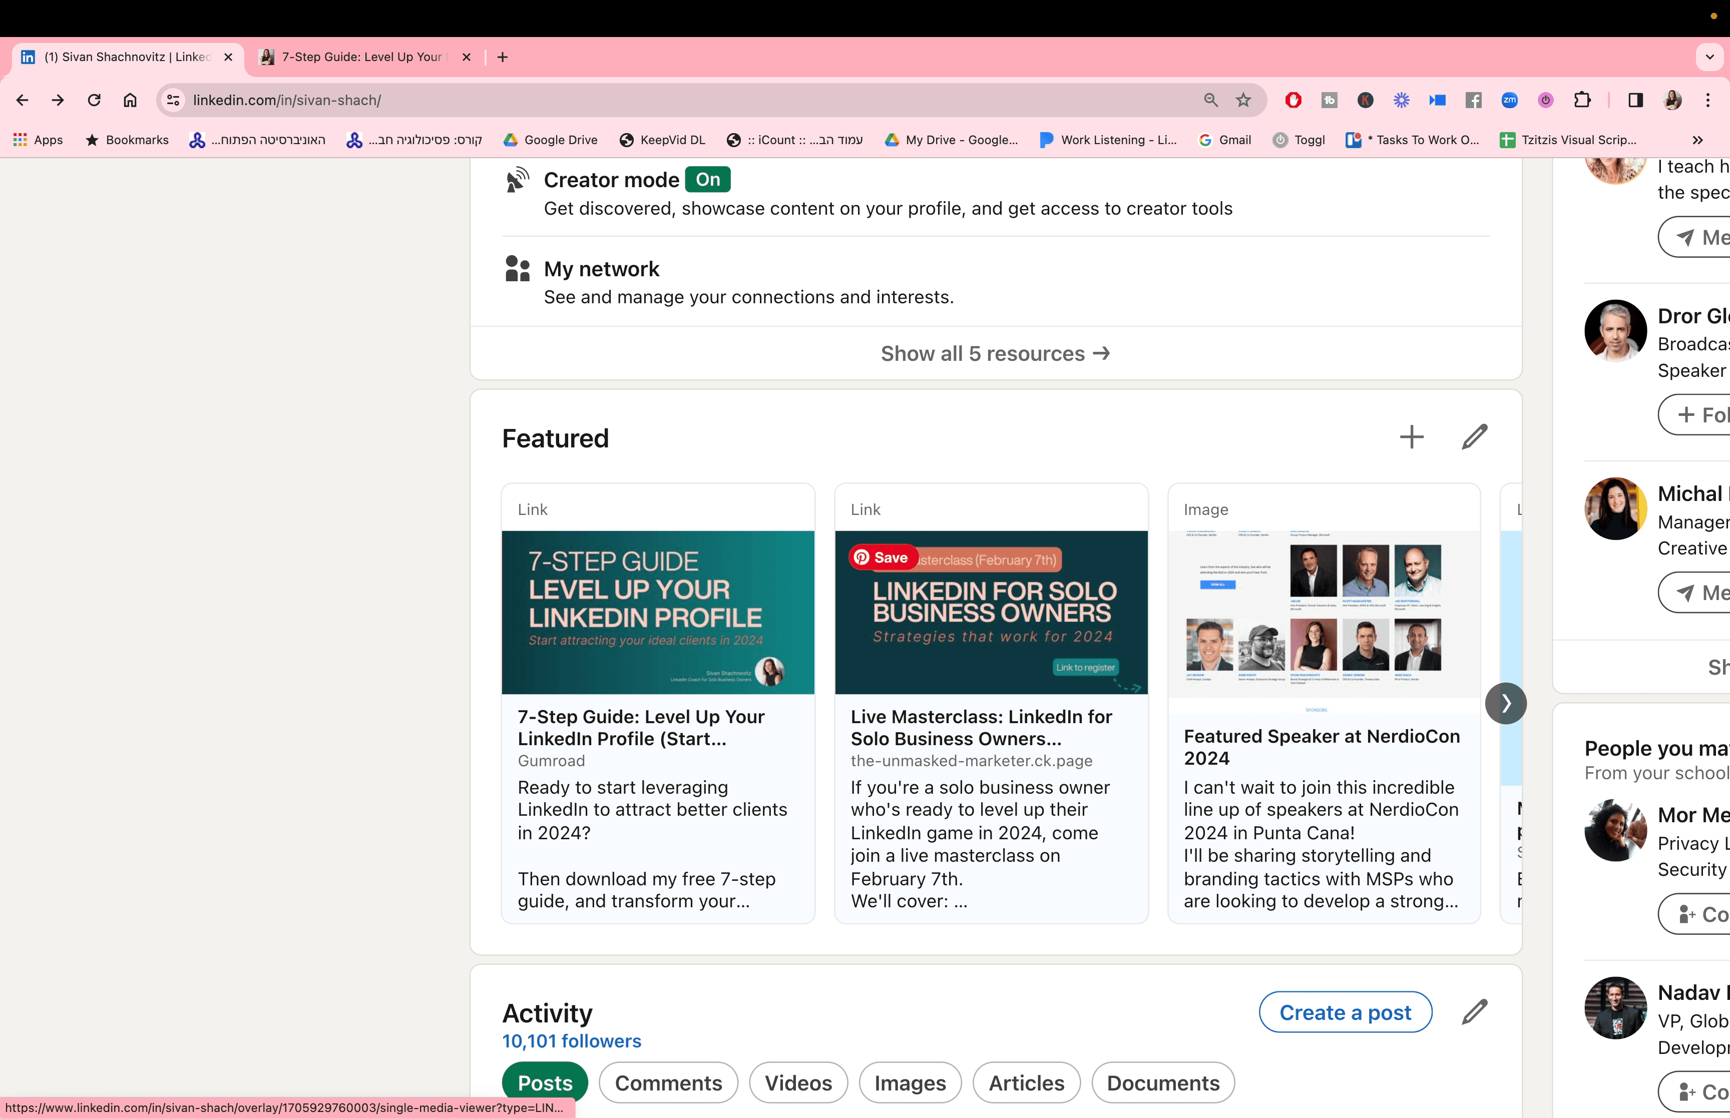Screen dimensions: 1730x1118
Task: Expand the tab search dropdown arrow
Action: pyautogui.click(x=1709, y=58)
